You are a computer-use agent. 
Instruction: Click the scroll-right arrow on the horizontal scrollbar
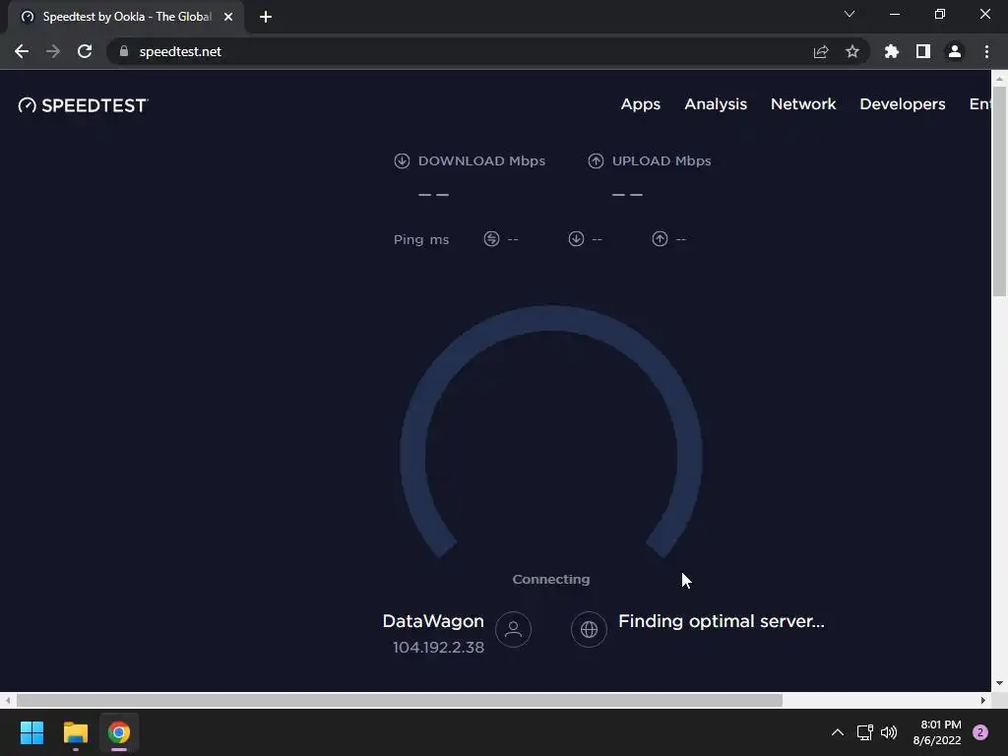coord(983,700)
